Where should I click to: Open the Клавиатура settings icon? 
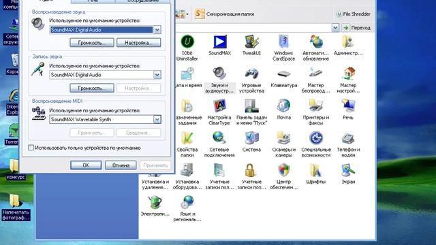pyautogui.click(x=284, y=78)
